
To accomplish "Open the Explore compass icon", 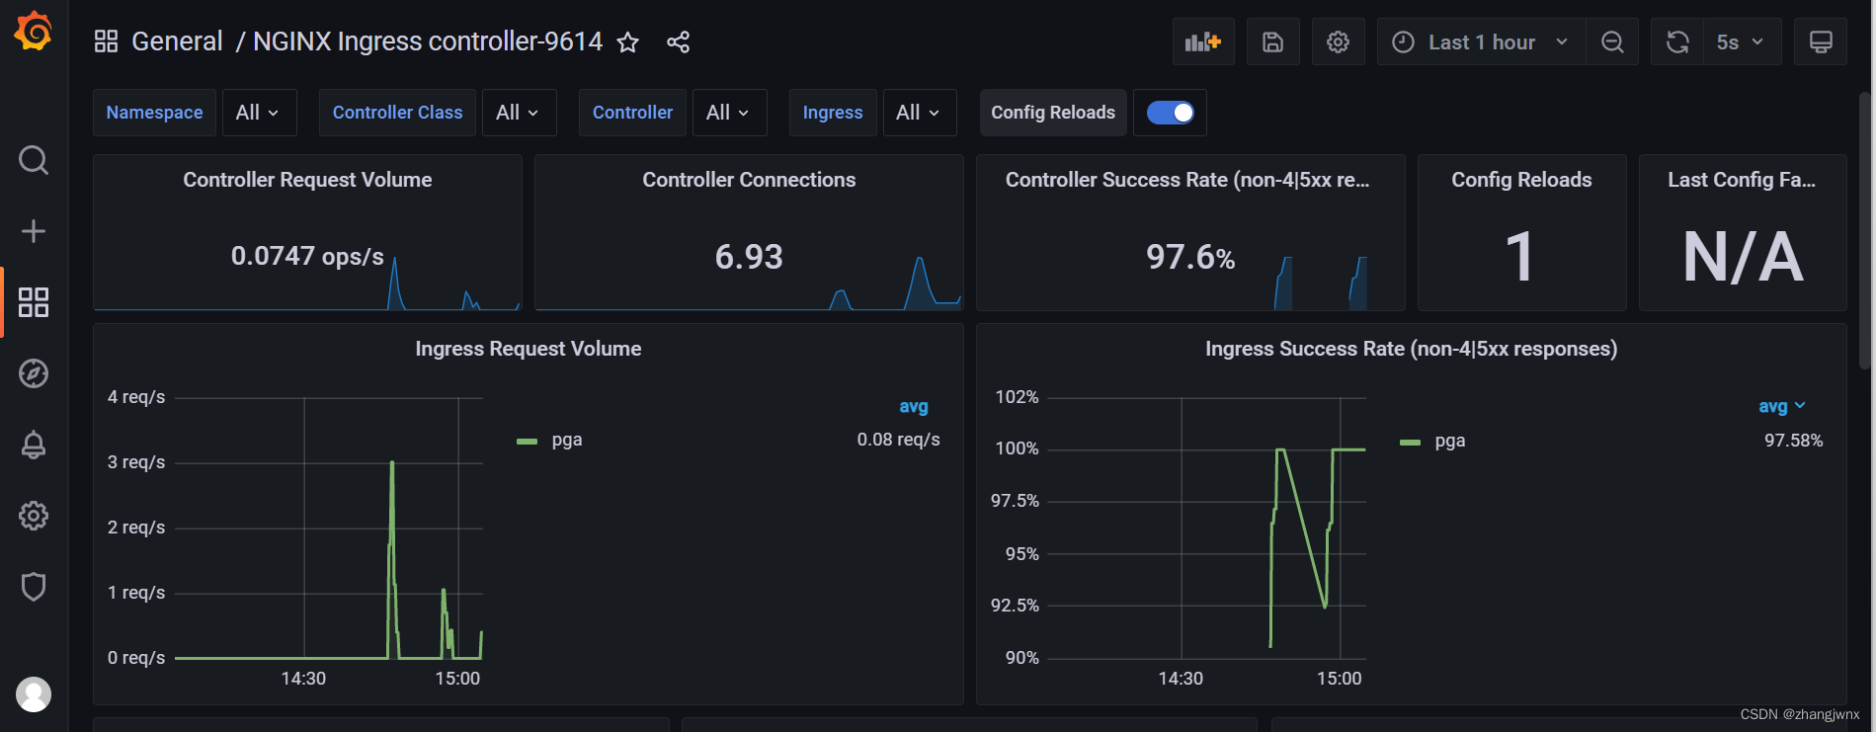I will click(34, 373).
